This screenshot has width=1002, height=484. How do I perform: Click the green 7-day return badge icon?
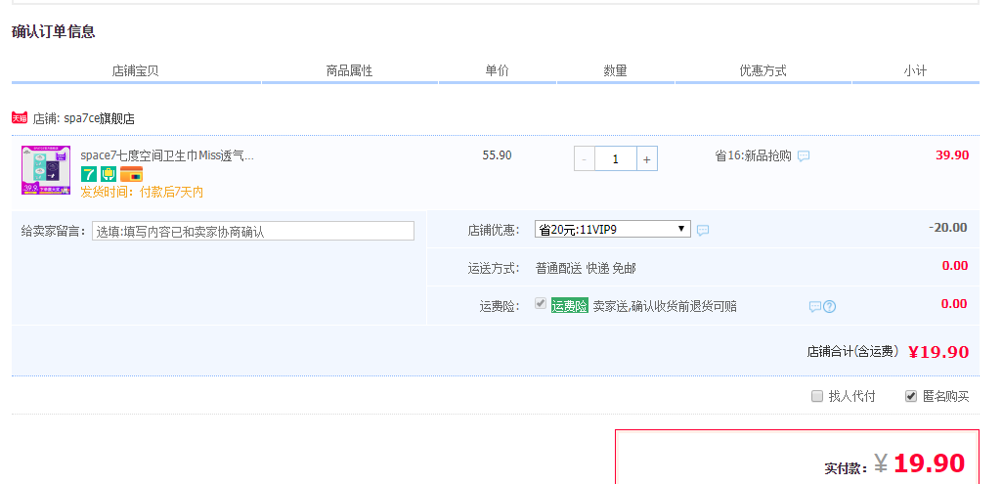click(88, 174)
